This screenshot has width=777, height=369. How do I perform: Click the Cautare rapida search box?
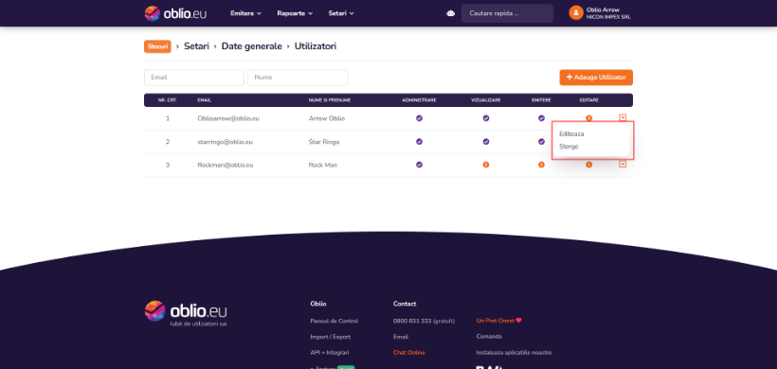point(507,13)
